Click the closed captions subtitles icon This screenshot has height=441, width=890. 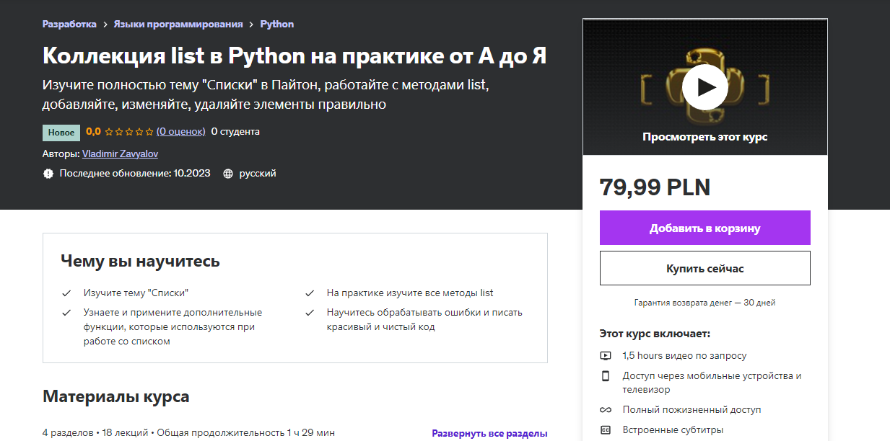point(606,430)
